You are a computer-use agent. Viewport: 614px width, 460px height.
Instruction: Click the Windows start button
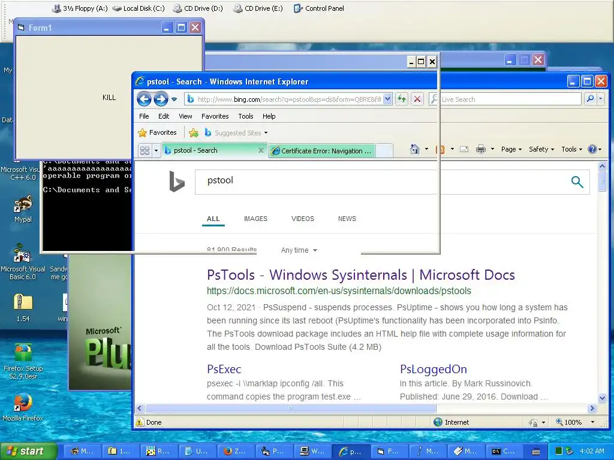pyautogui.click(x=28, y=451)
